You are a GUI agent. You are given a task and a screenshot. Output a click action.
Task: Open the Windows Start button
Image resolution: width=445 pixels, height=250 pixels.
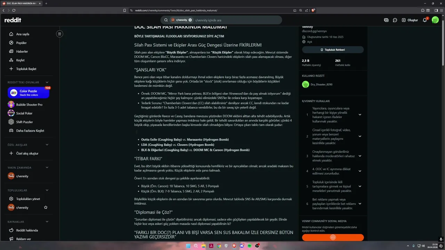click(188, 246)
